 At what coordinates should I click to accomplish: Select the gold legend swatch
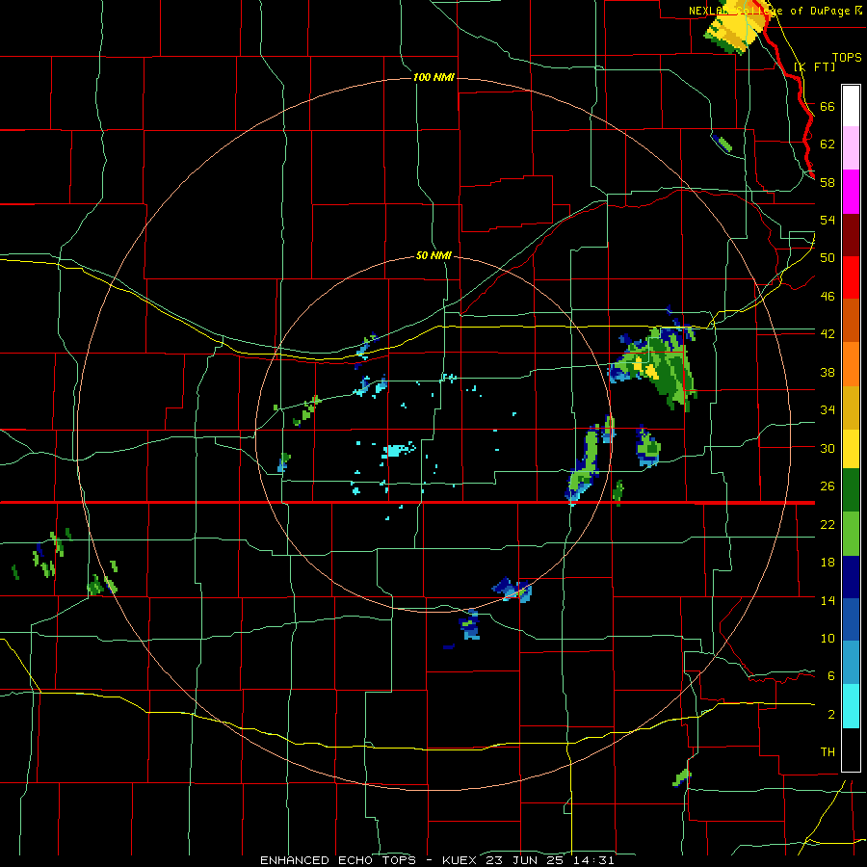(x=851, y=407)
